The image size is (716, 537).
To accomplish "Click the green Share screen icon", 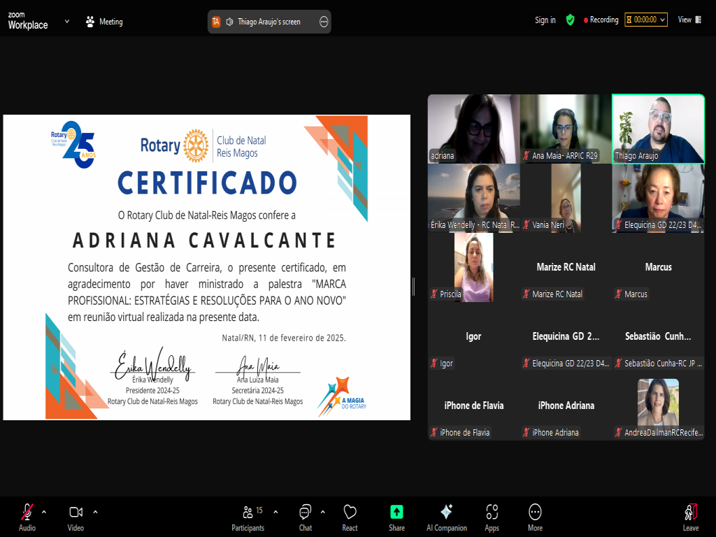I will [x=396, y=517].
